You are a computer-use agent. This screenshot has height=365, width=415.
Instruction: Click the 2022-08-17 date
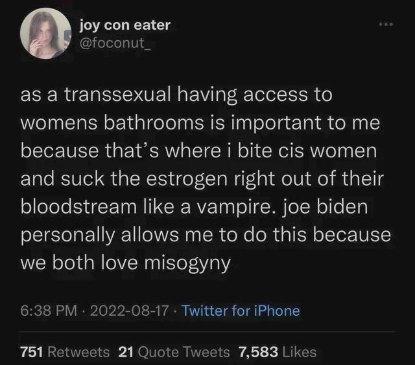[129, 311]
